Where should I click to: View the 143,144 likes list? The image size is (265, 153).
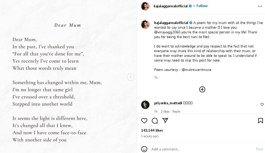tap(152, 130)
